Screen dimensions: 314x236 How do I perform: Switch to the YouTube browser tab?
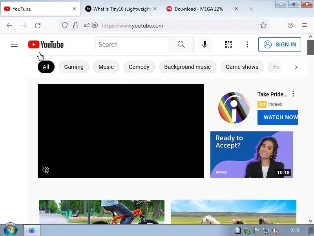[40, 9]
